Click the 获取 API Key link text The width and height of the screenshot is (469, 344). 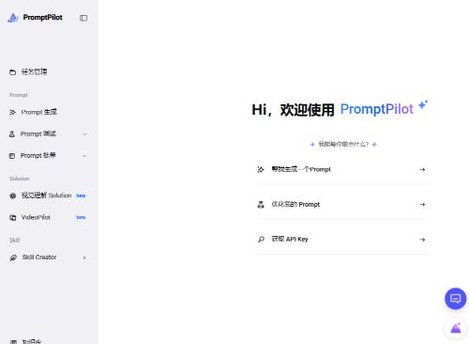coord(290,240)
